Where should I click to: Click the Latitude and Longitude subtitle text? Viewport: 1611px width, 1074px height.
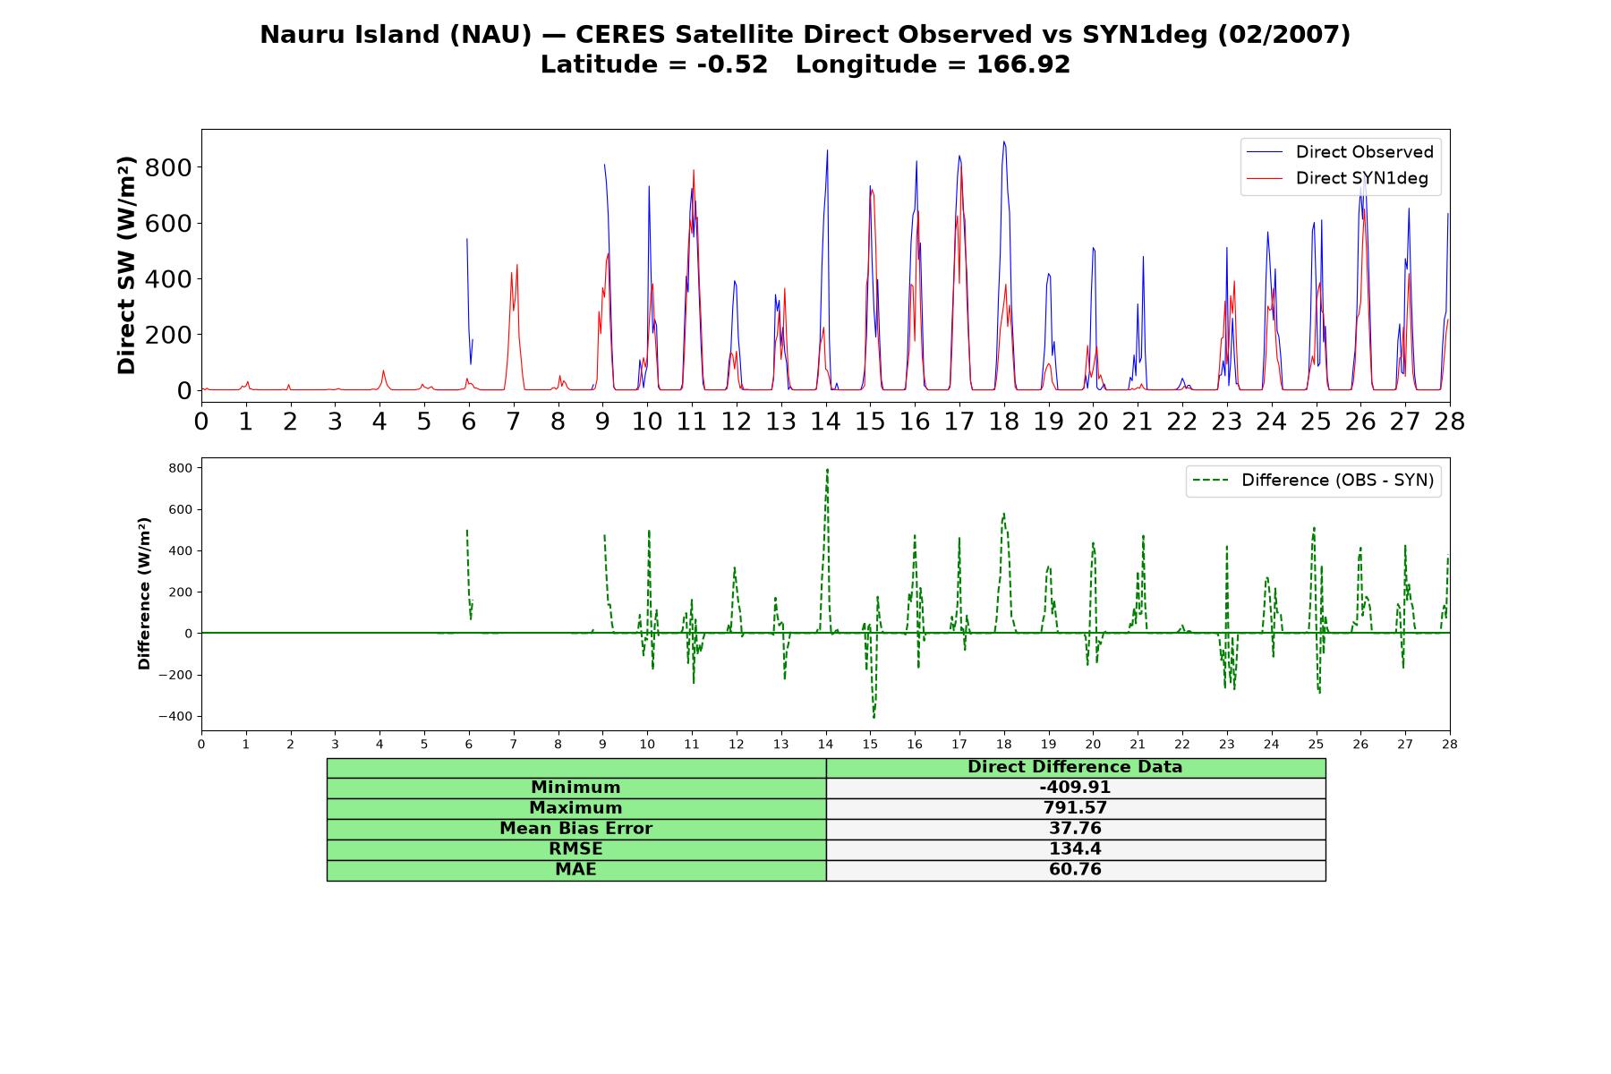coord(805,64)
